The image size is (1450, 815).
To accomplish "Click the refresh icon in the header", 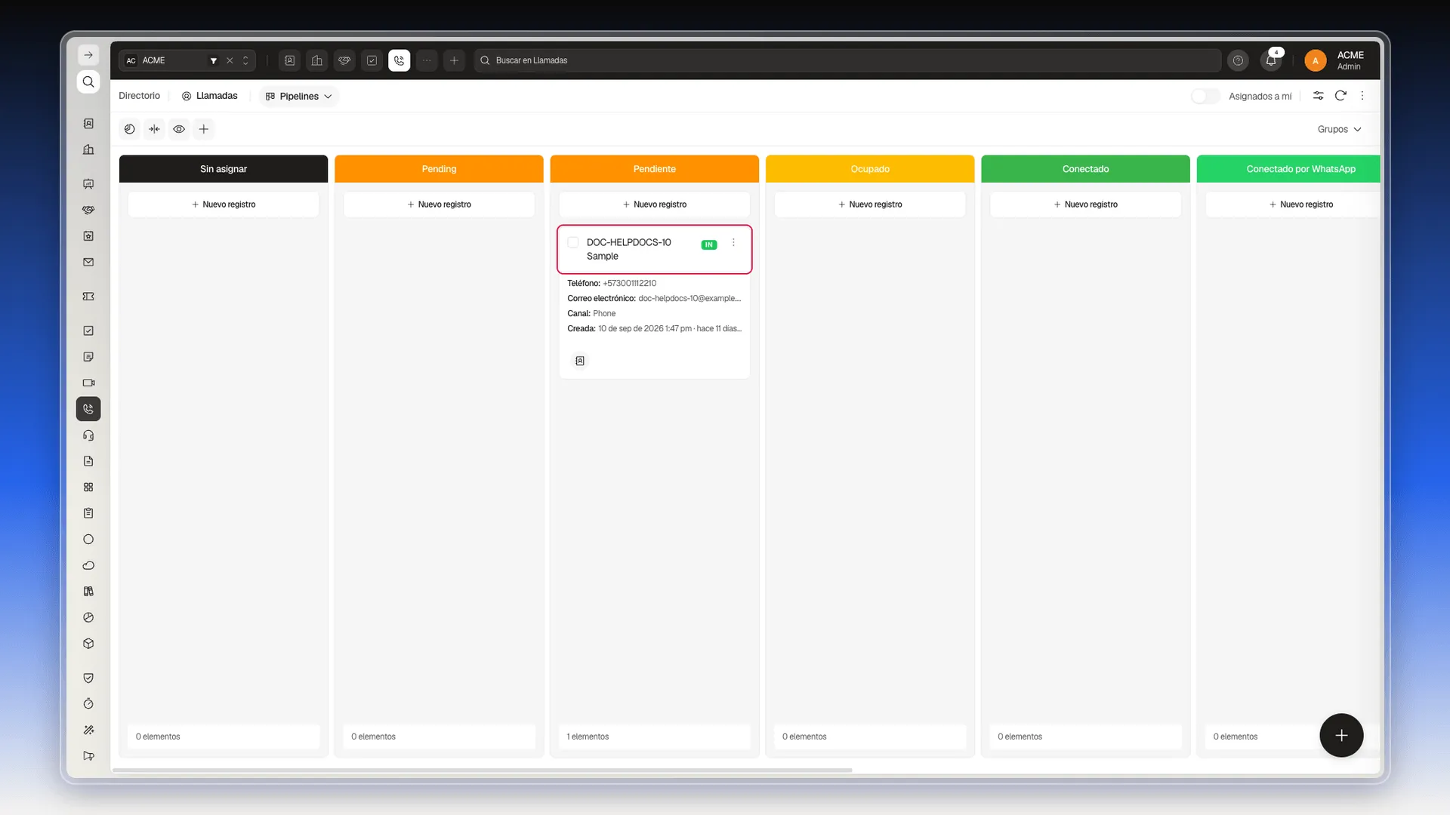I will [1340, 96].
